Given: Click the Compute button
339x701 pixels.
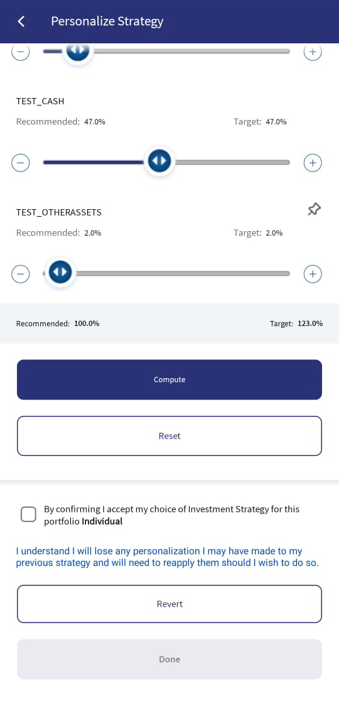Looking at the screenshot, I should pos(169,379).
